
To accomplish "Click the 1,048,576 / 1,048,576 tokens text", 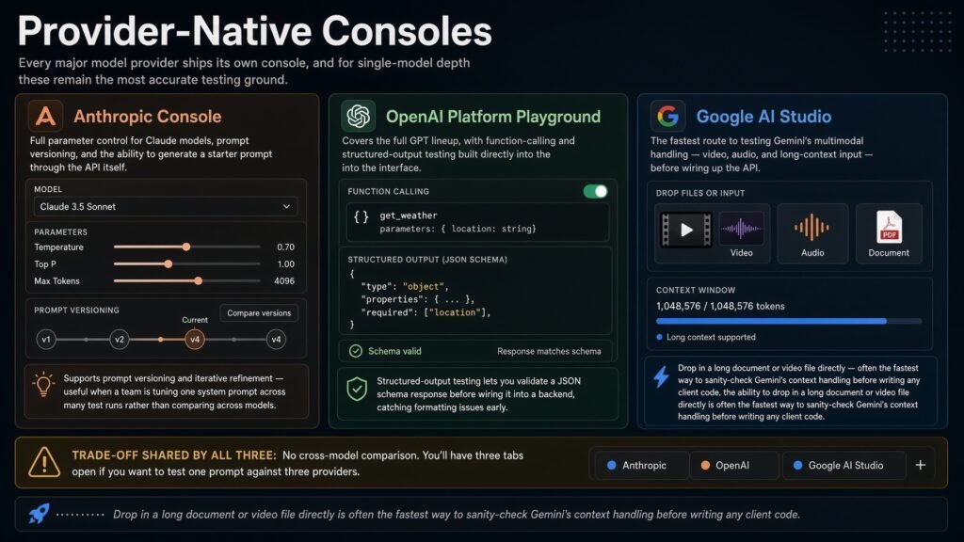I will coord(720,306).
